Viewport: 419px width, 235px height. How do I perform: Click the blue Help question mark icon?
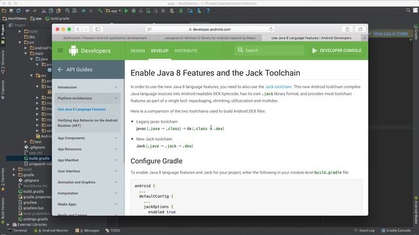(208, 11)
